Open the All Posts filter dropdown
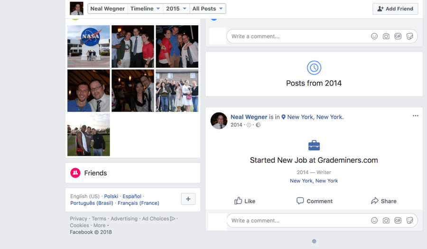427x249 pixels. click(207, 9)
